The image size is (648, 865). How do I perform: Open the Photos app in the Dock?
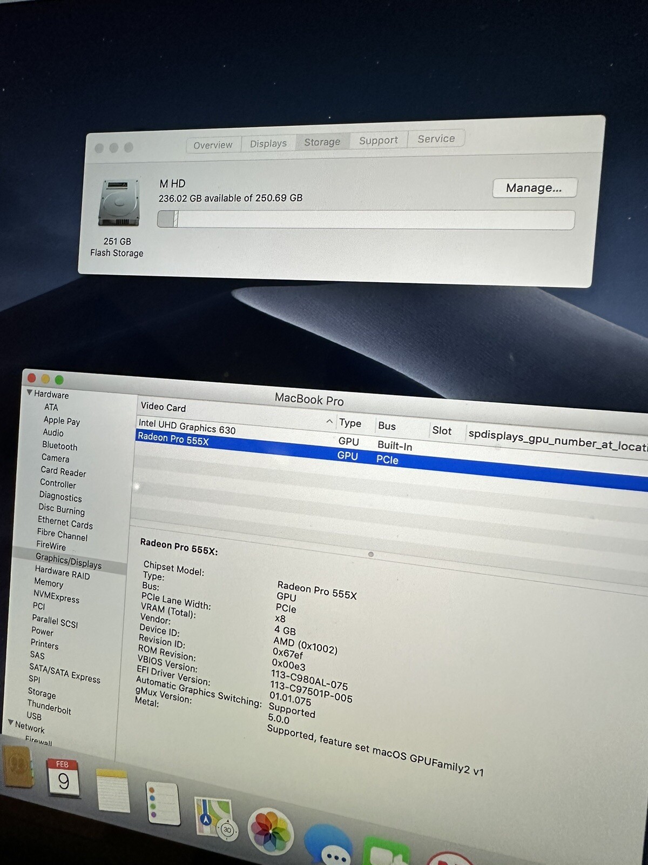click(x=270, y=833)
